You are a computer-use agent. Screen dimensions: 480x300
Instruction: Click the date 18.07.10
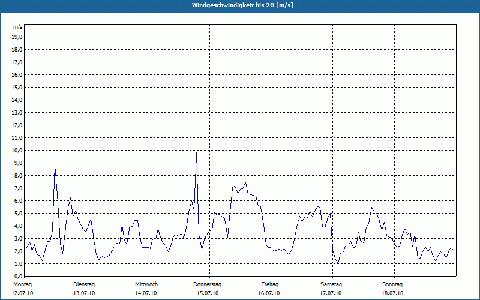(x=392, y=293)
